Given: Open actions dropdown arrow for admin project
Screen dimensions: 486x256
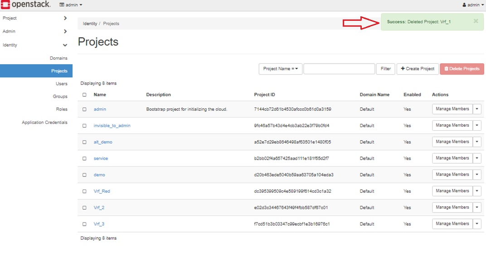Looking at the screenshot, I should (x=477, y=109).
